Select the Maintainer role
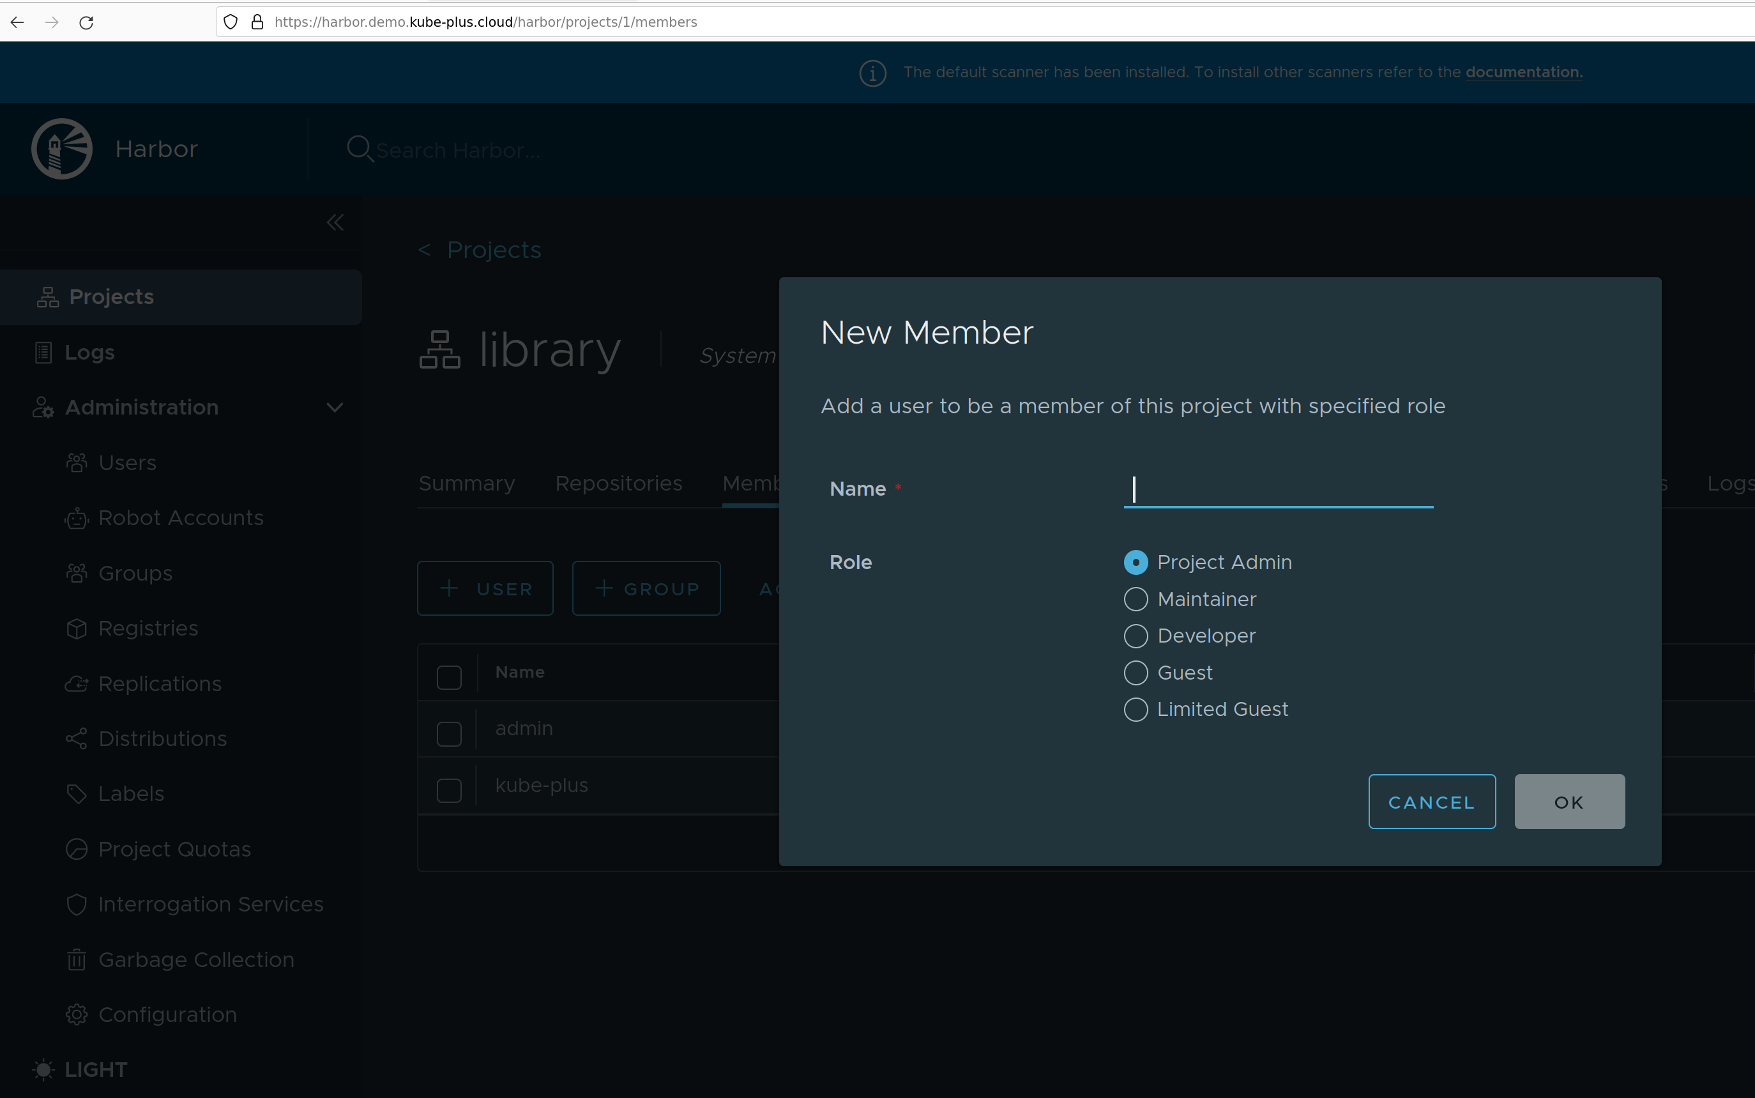 [1136, 599]
